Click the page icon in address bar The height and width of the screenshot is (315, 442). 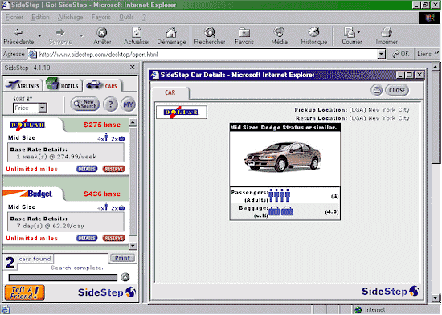33,54
